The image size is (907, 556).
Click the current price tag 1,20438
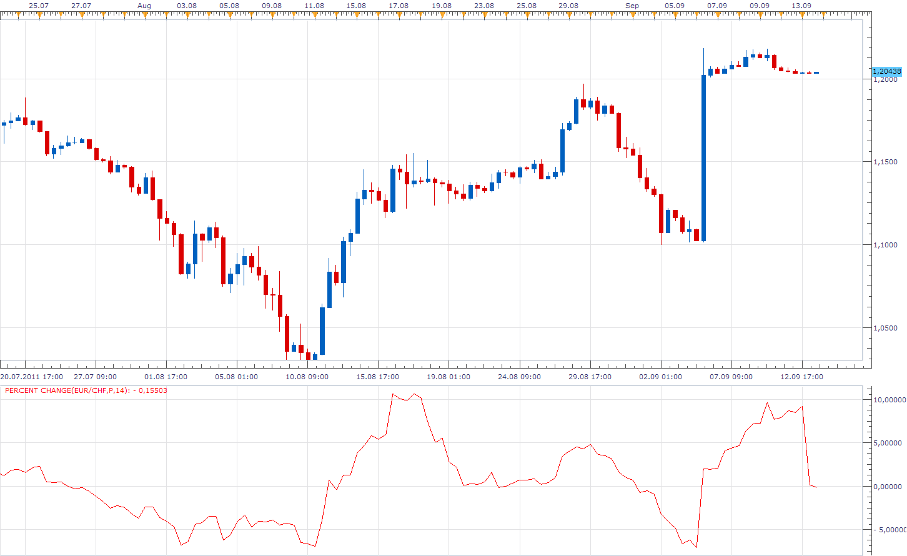click(x=887, y=71)
